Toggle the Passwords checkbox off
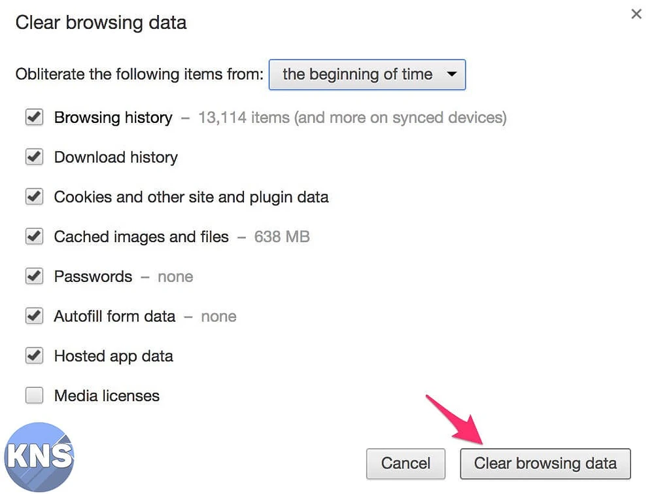The image size is (654, 494). click(x=34, y=277)
